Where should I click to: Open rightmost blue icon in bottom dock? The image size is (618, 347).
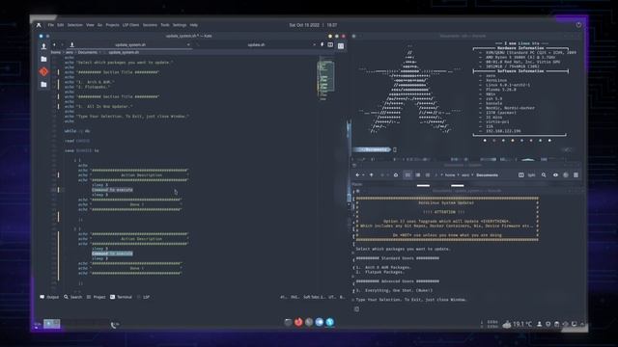coord(329,322)
